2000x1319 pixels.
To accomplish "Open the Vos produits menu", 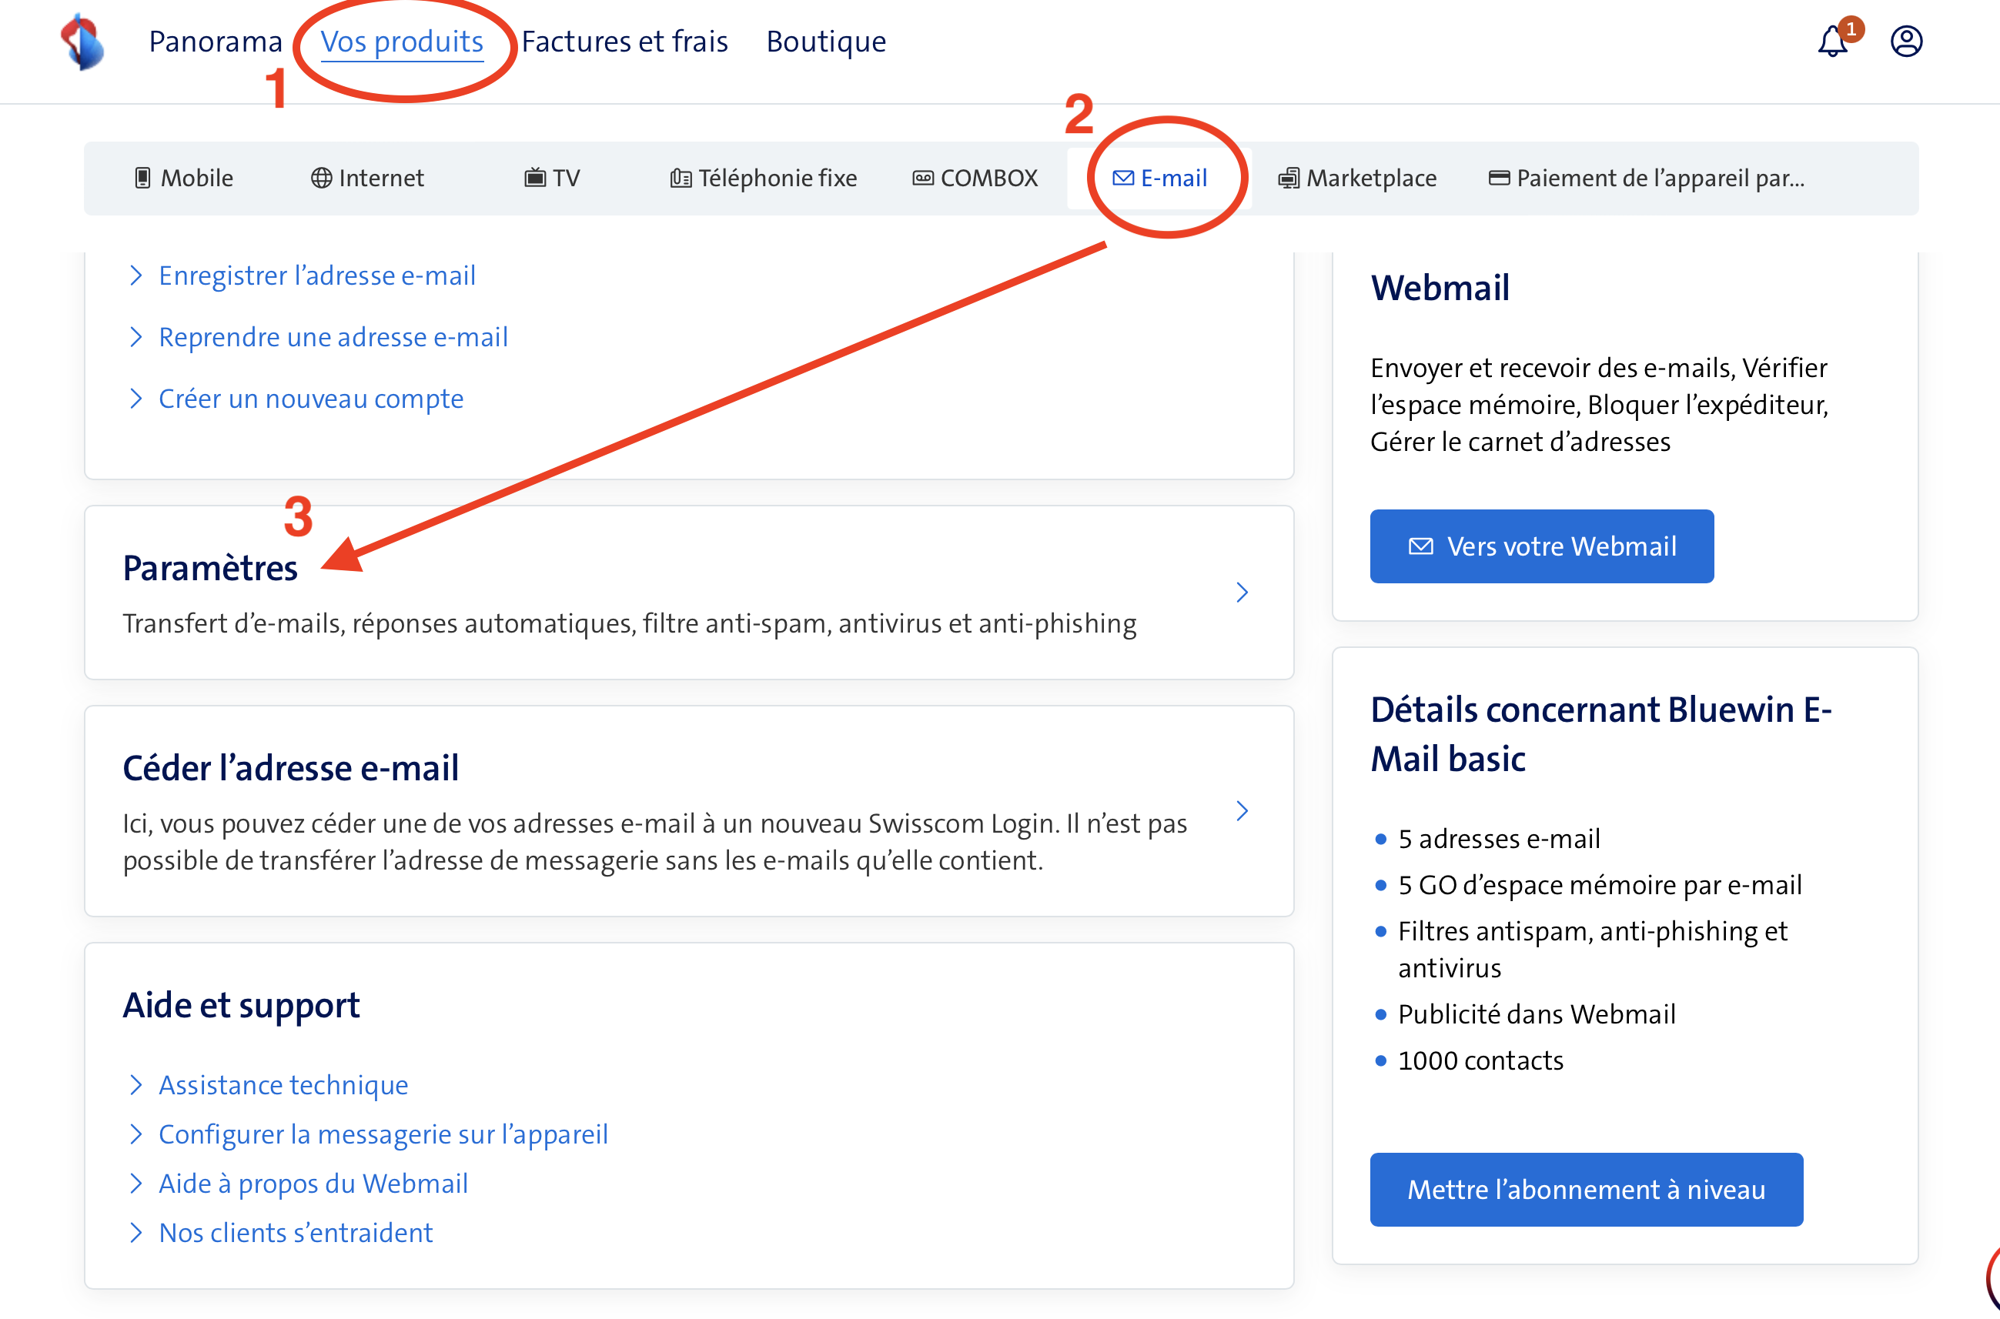I will [x=402, y=42].
